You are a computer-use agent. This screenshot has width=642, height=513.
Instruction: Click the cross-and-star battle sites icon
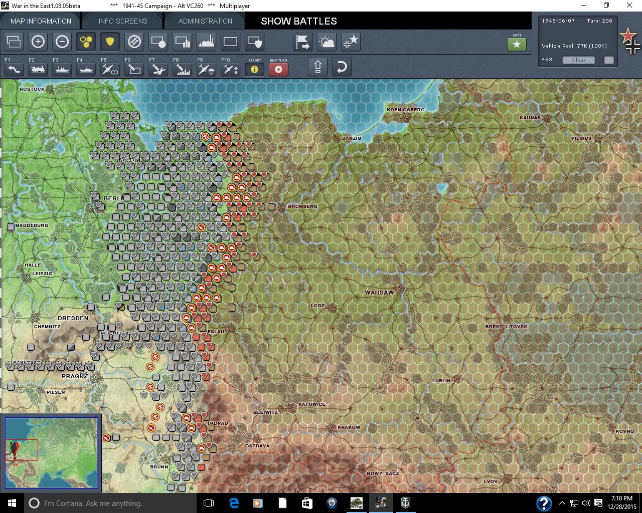click(x=351, y=42)
